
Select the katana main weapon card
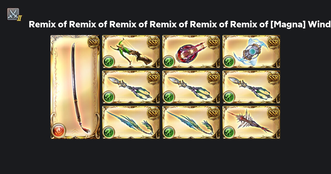75,87
